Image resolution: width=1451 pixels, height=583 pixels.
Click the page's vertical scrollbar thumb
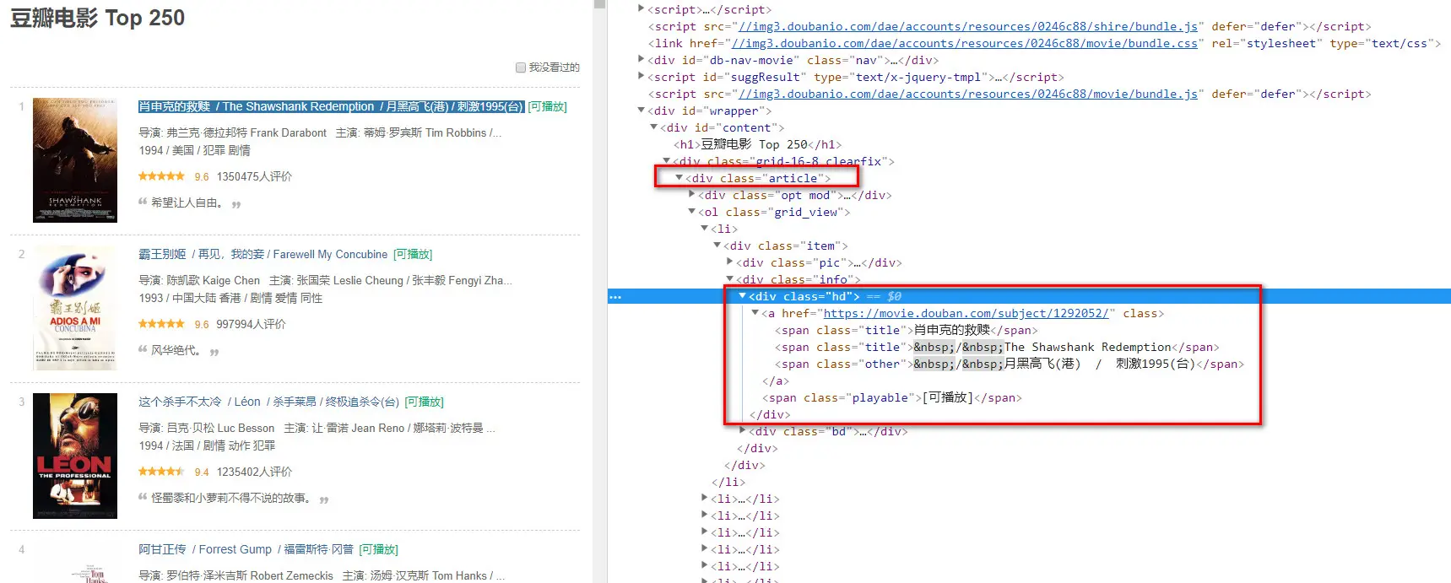click(599, 3)
